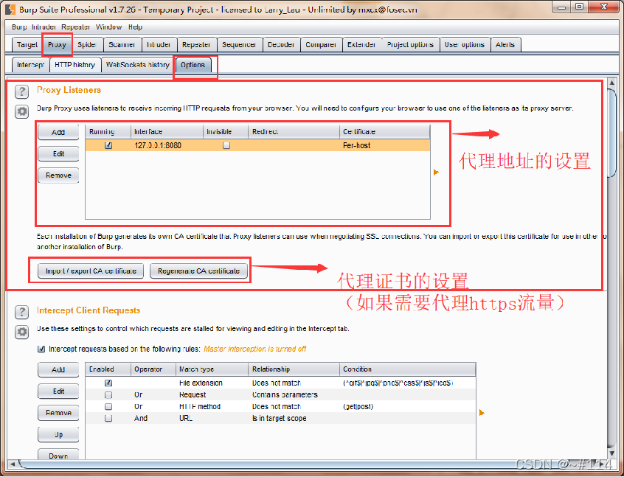Switch to the Spider tab
Image resolution: width=624 pixels, height=477 pixels.
click(87, 44)
